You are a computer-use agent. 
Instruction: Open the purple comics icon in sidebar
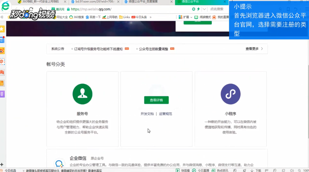2,94
